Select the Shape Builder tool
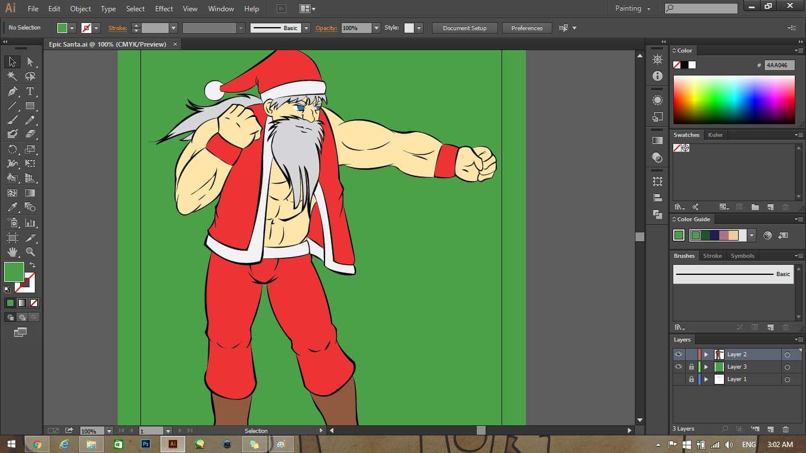Screen dimensions: 806x453 [12, 178]
